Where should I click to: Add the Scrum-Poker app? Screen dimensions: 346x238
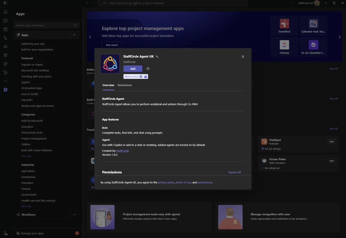[332, 161]
